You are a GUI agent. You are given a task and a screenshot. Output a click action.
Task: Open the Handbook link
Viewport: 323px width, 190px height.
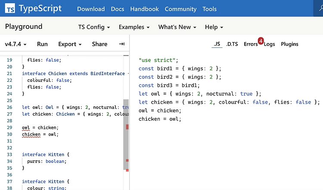[x=144, y=9]
